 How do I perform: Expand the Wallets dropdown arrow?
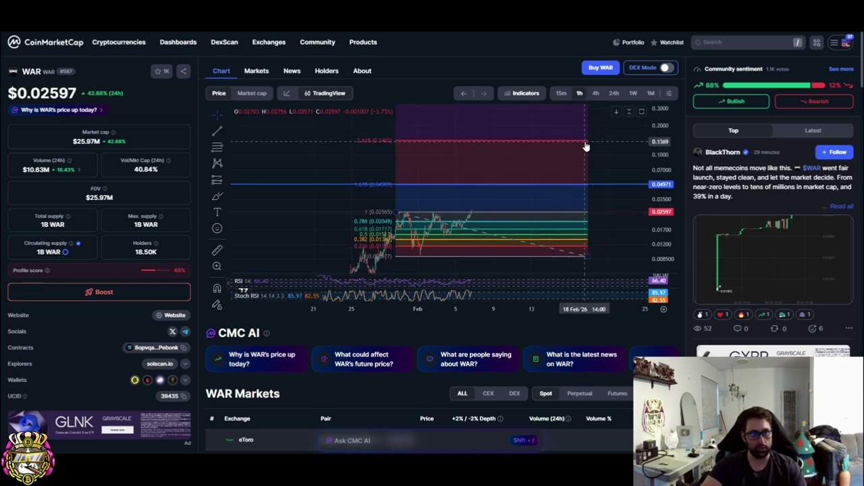point(185,380)
